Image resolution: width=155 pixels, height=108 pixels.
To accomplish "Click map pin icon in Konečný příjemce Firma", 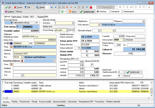I will tap(11, 65).
